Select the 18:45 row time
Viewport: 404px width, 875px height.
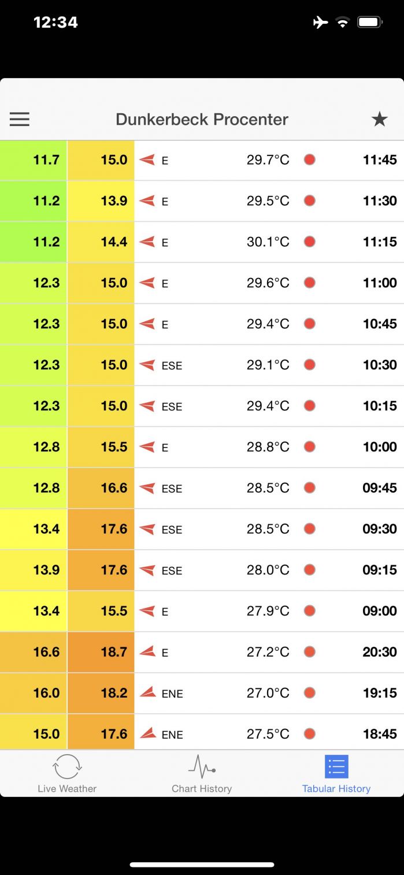click(380, 734)
